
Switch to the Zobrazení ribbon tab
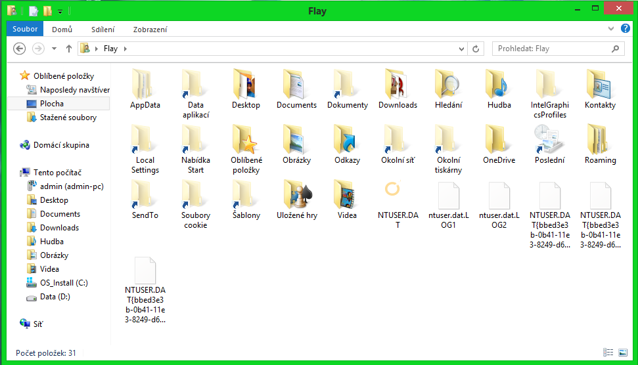(x=150, y=30)
